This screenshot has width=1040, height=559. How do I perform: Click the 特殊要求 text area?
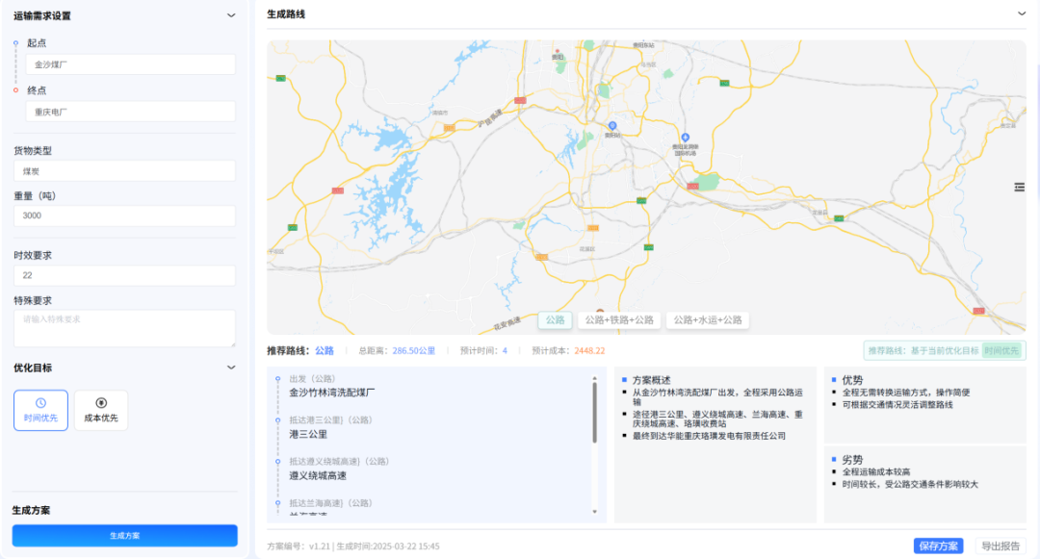click(124, 328)
